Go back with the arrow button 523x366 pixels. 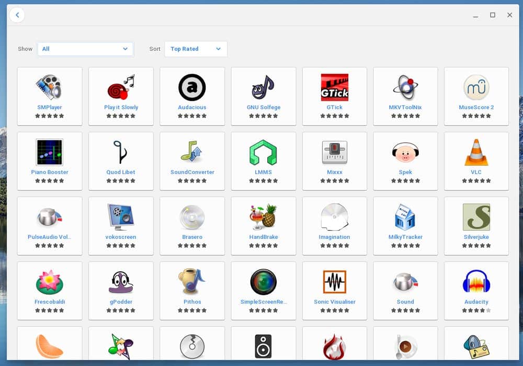point(17,15)
